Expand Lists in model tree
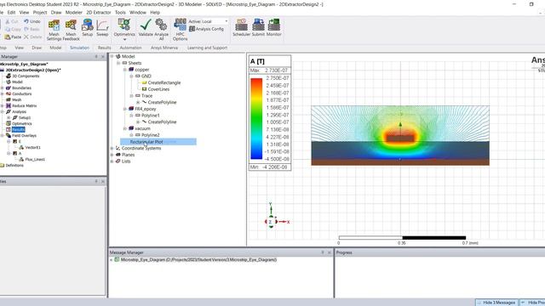 tap(112, 161)
